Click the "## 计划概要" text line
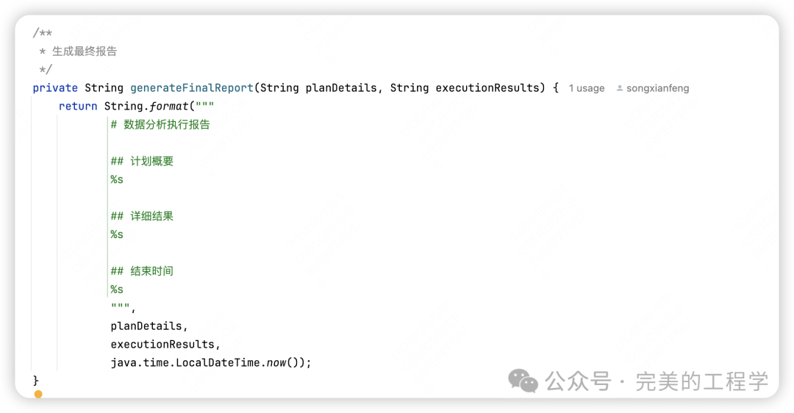 142,162
